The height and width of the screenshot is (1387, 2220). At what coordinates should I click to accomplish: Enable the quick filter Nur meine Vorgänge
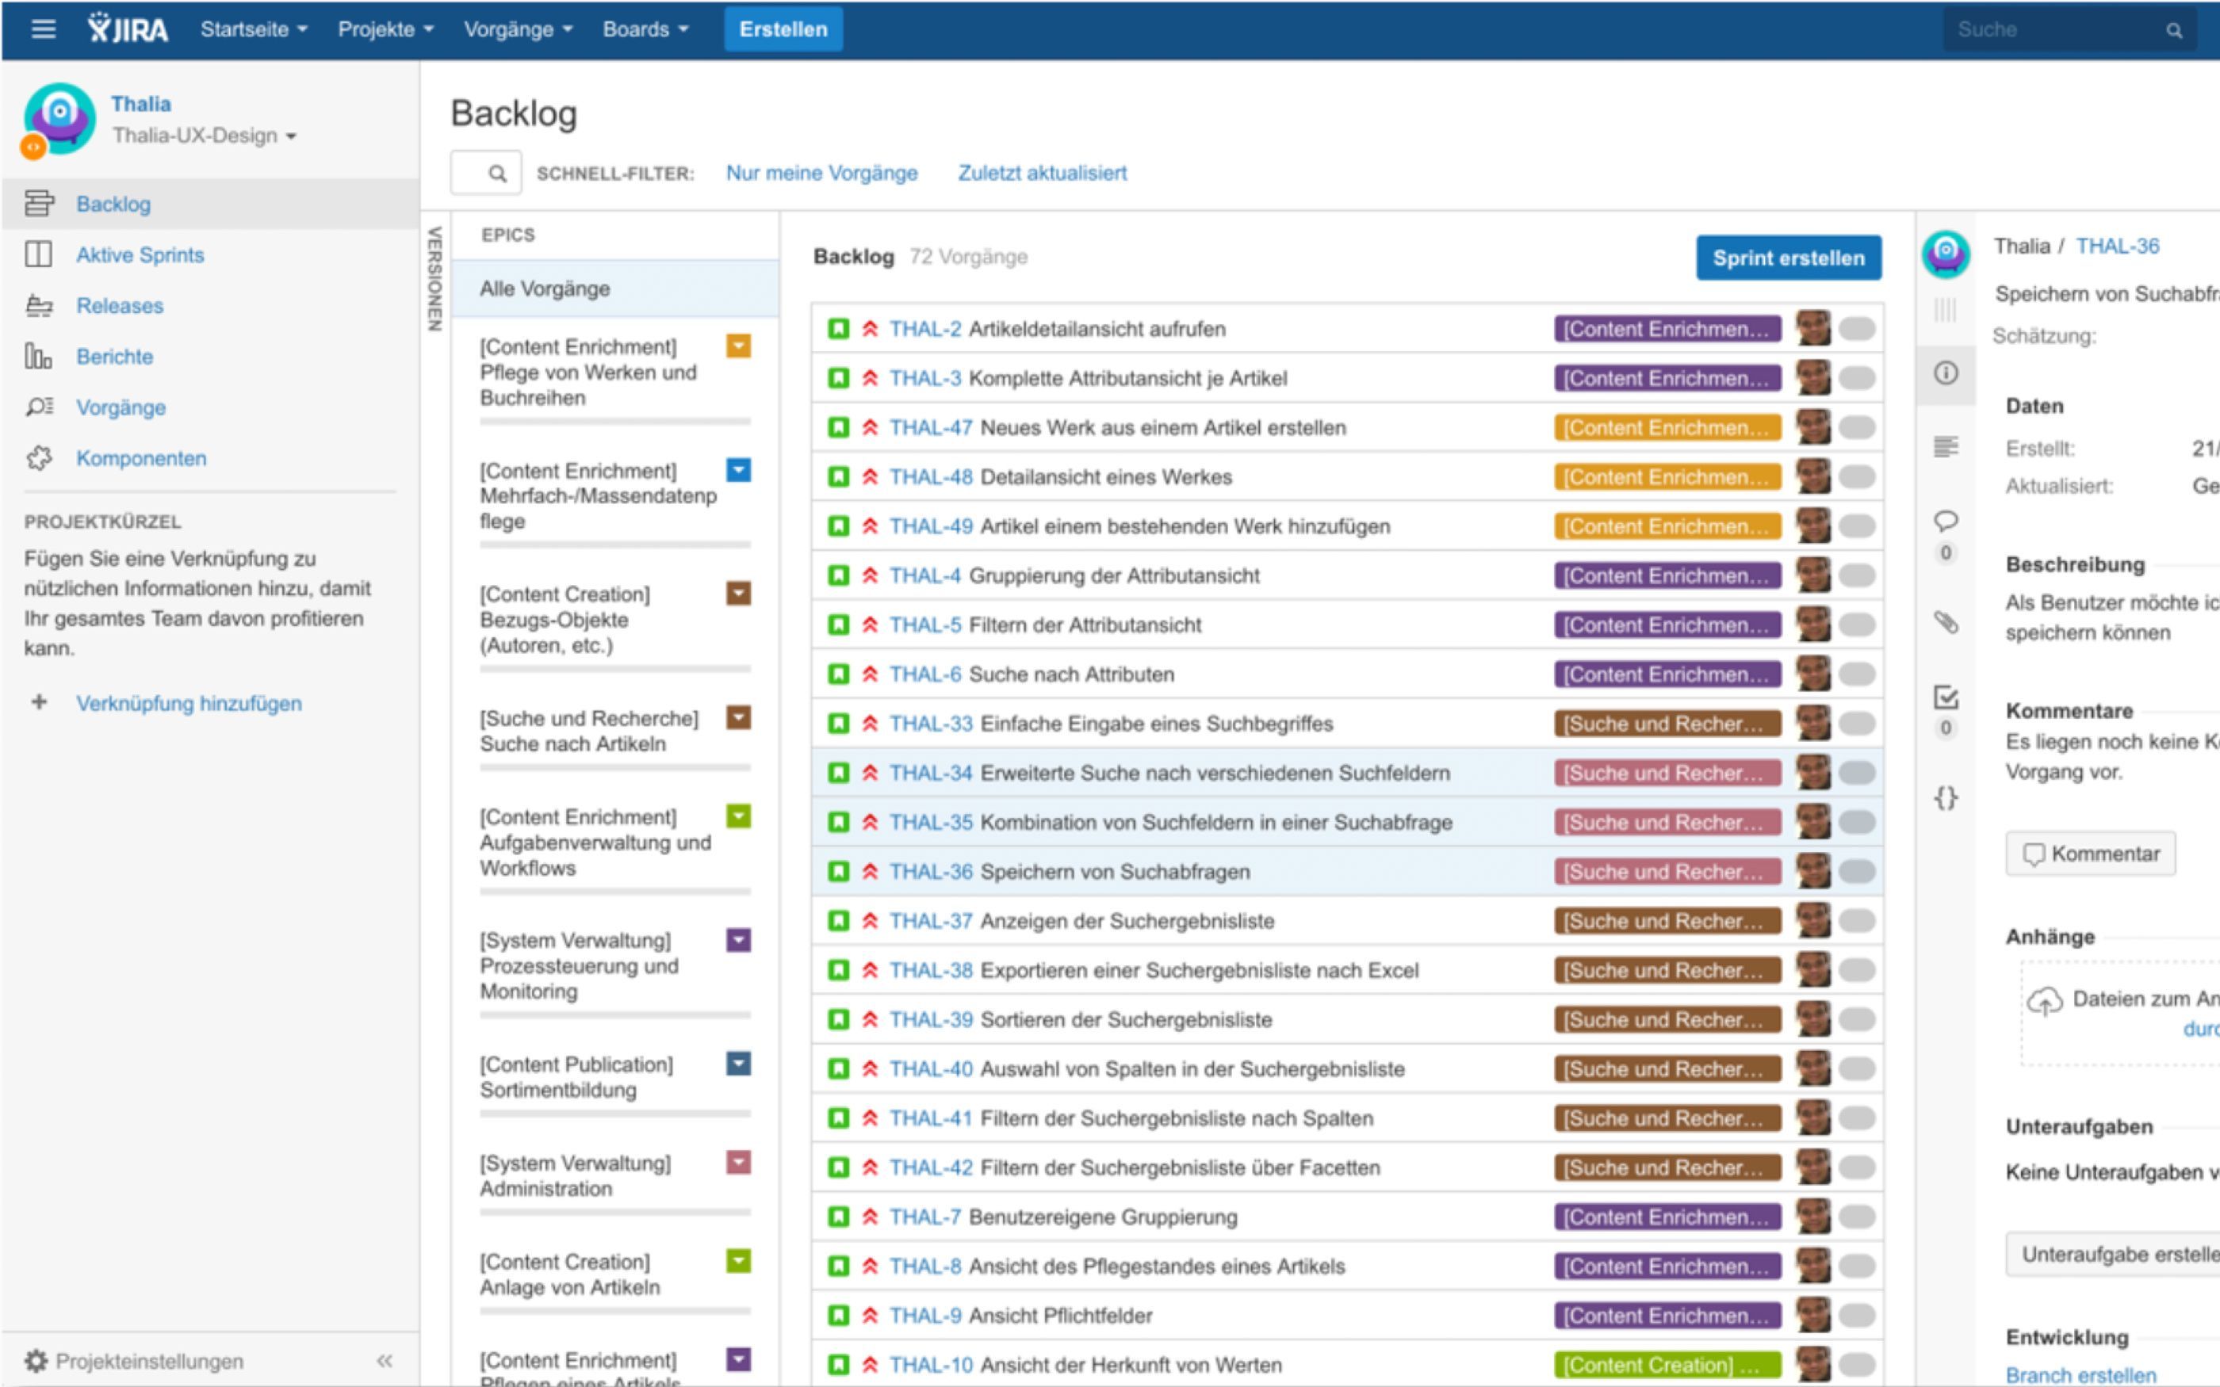(821, 173)
